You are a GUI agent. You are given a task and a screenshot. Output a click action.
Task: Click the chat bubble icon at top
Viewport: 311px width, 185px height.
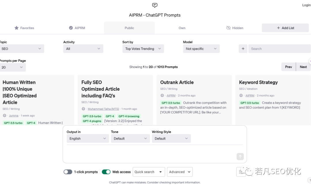click(x=155, y=5)
